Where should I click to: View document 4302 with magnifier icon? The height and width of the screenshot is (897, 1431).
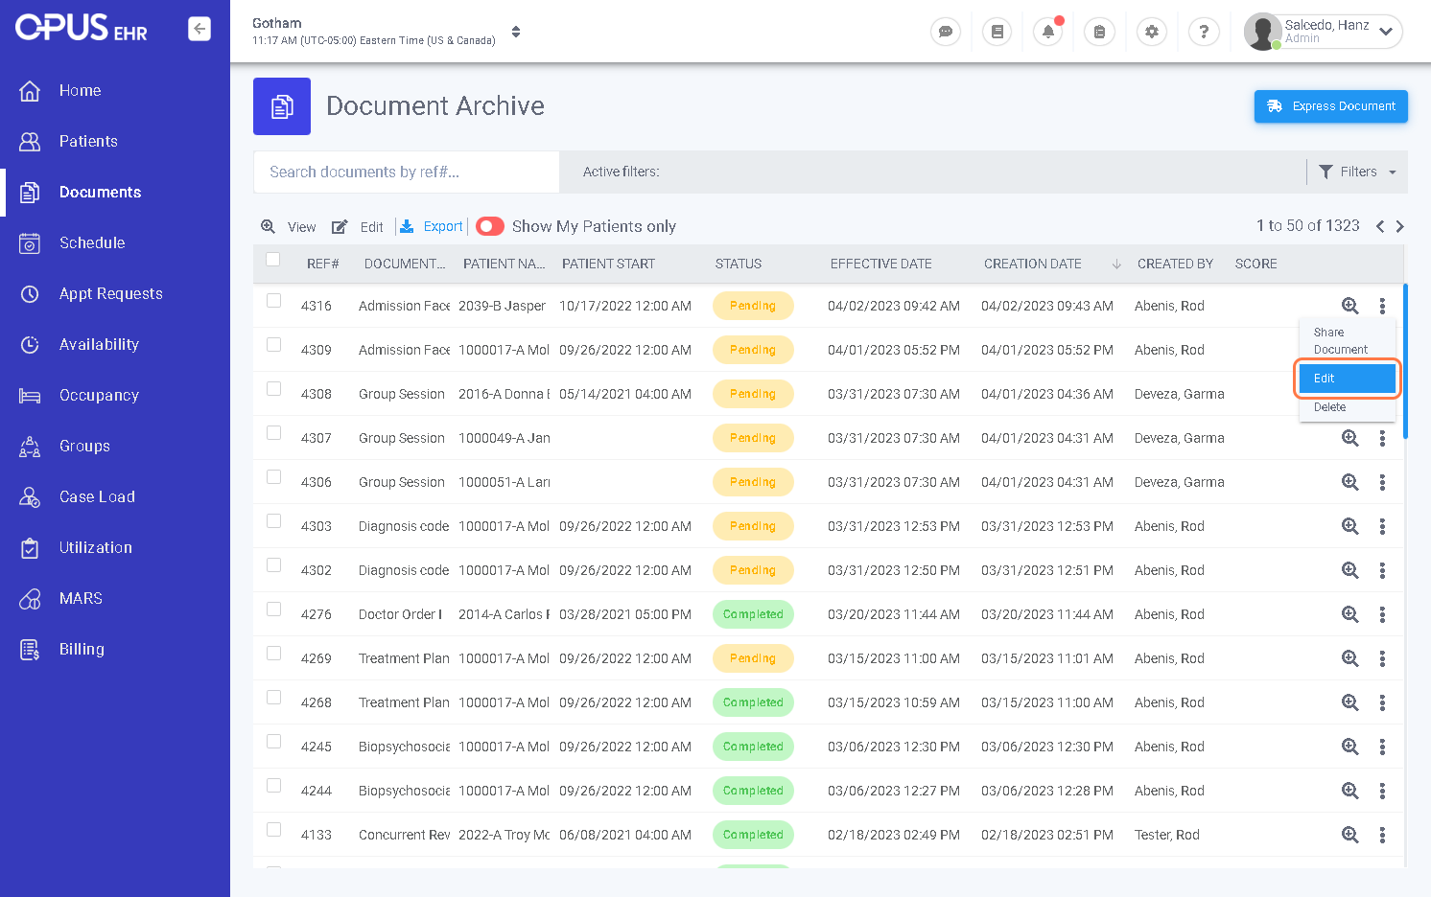pyautogui.click(x=1350, y=570)
